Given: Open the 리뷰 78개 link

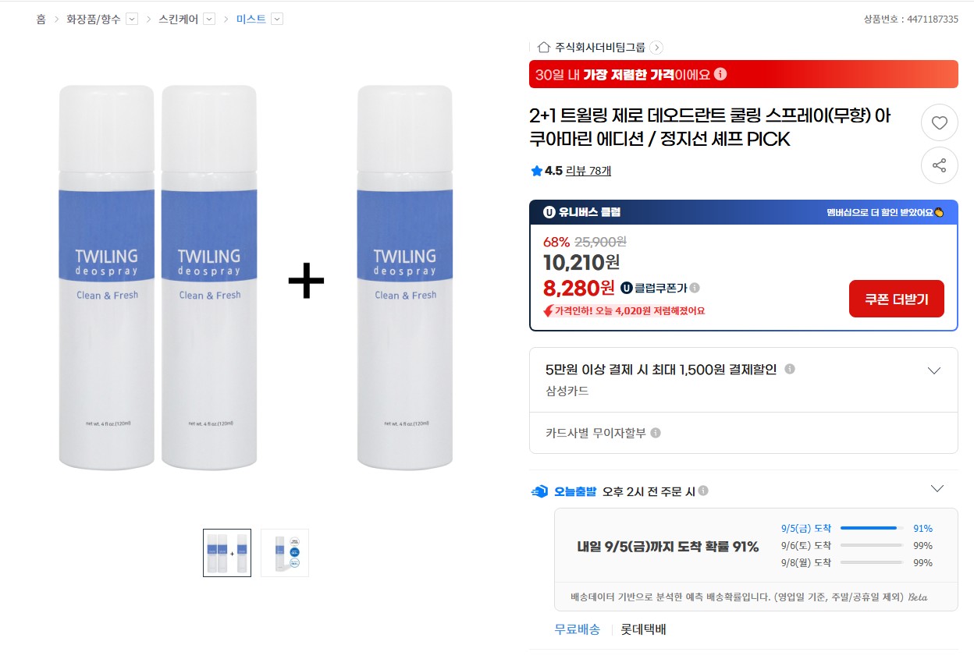Looking at the screenshot, I should click(588, 171).
